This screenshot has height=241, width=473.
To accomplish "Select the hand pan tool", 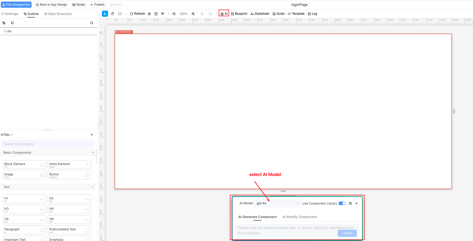I will pos(112,14).
